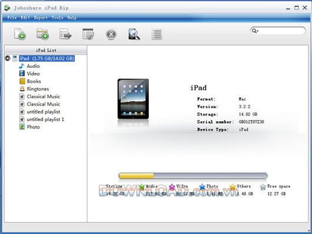Open the Audio library item
Screen dimensions: 312x234
pyautogui.click(x=33, y=66)
